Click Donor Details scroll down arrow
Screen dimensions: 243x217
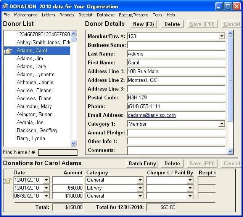230,151
